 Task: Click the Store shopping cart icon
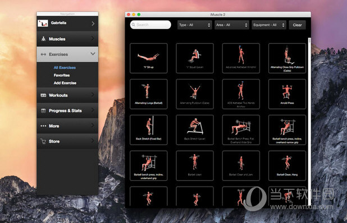tap(43, 141)
